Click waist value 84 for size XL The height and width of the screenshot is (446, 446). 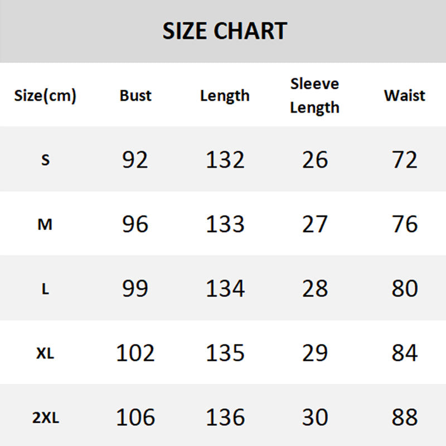click(404, 353)
